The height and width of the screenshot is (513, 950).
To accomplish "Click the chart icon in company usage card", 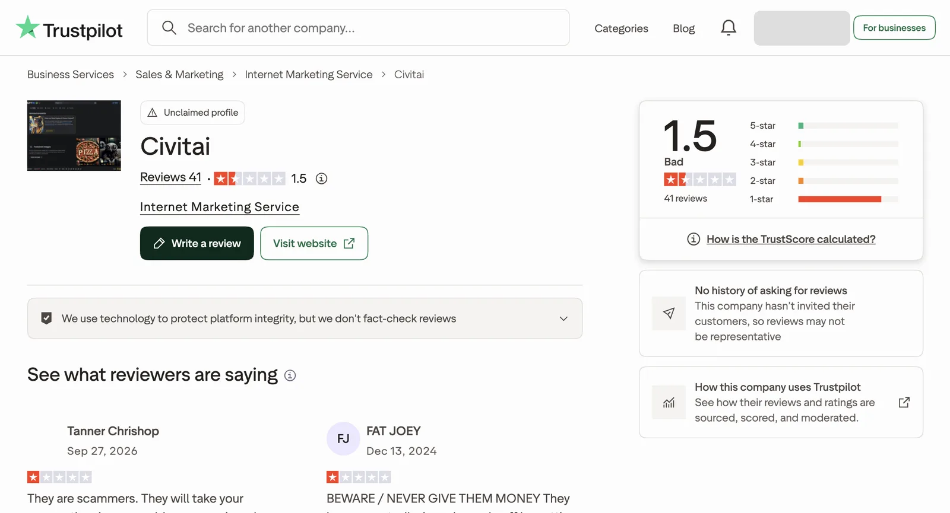I will coord(669,403).
